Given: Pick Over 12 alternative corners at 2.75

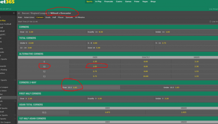Looking at the screenshot, I should tap(95, 71).
